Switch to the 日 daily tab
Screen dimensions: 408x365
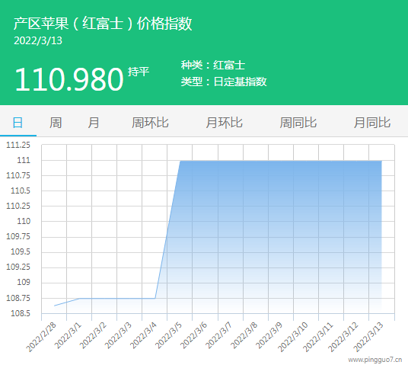[18, 123]
